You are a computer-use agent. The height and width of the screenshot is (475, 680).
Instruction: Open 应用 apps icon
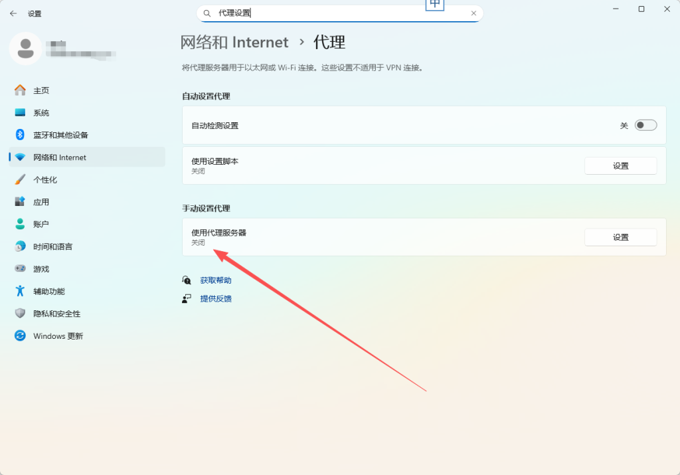tap(20, 202)
